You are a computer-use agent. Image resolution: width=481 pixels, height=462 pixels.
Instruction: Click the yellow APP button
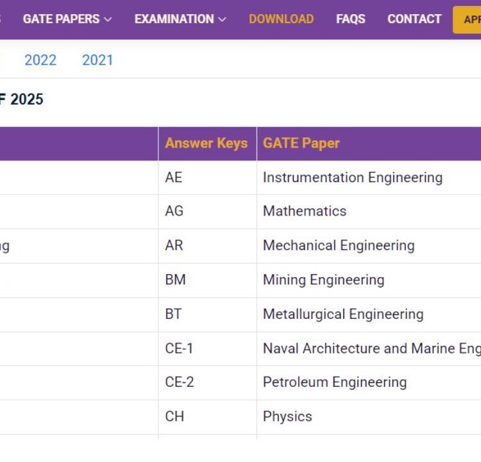467,20
